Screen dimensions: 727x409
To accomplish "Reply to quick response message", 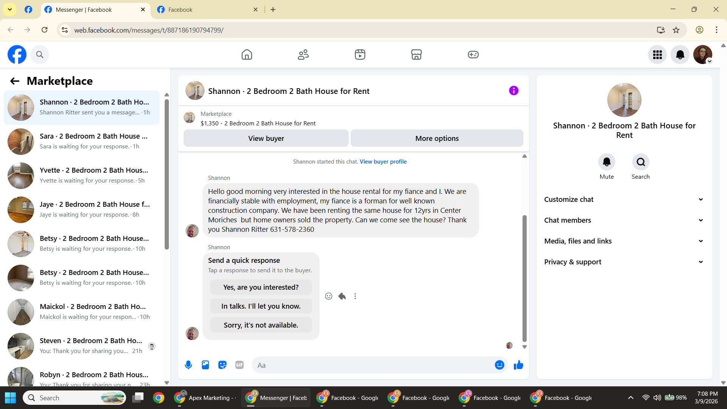I will pos(342,296).
